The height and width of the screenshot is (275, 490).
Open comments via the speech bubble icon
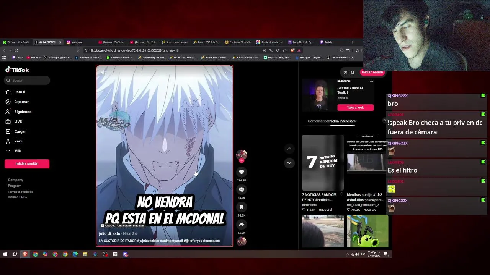pyautogui.click(x=242, y=189)
